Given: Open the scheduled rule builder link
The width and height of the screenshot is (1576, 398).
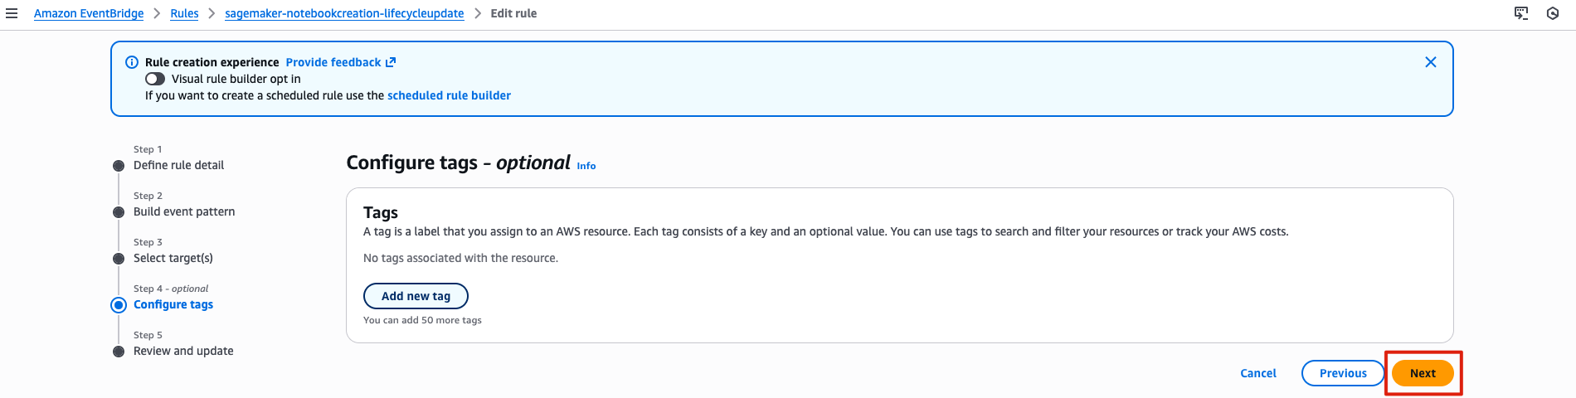Looking at the screenshot, I should [449, 95].
